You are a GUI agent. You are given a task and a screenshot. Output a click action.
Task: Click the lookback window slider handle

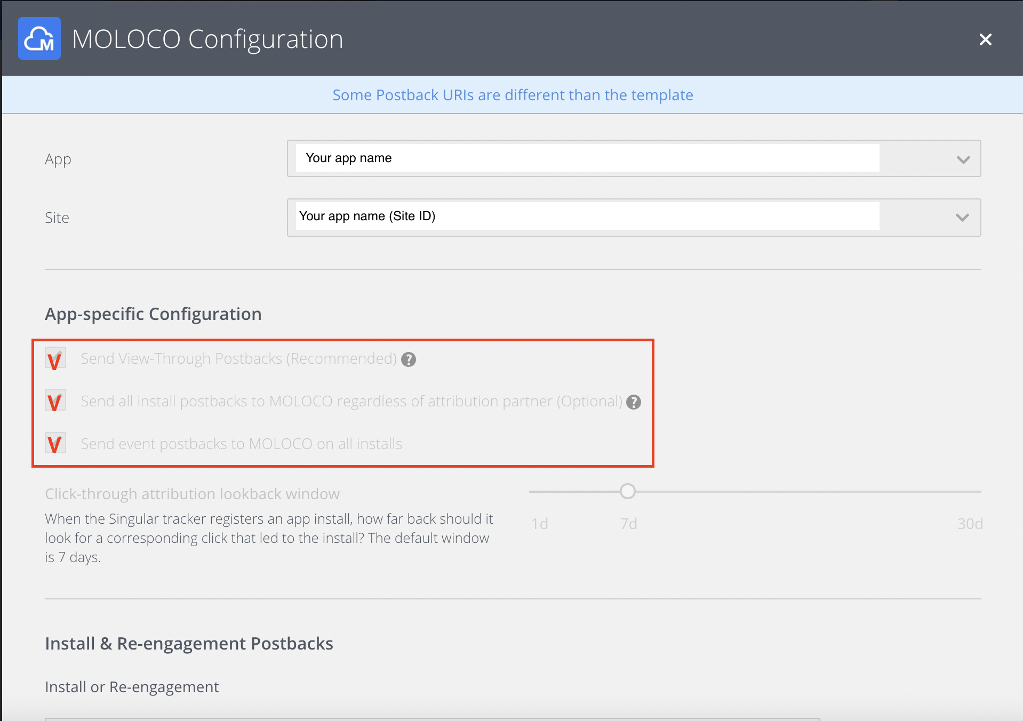coord(628,491)
